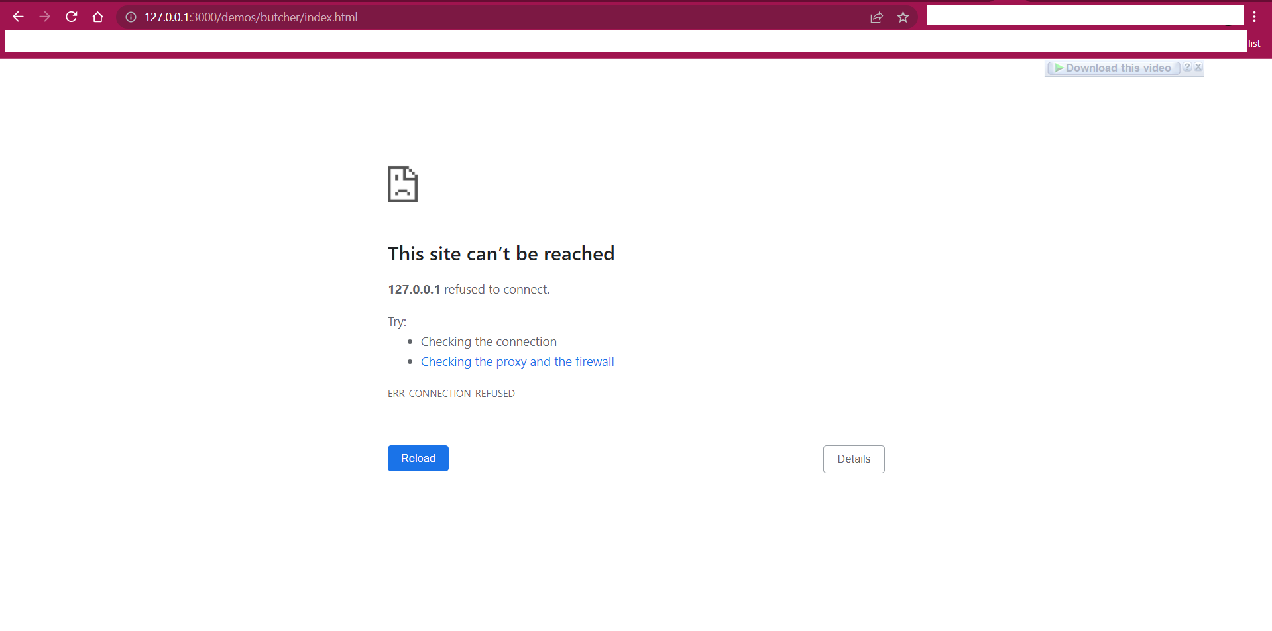Viewport: 1272px width, 631px height.
Task: Click the white search field on the right
Action: coord(1085,15)
